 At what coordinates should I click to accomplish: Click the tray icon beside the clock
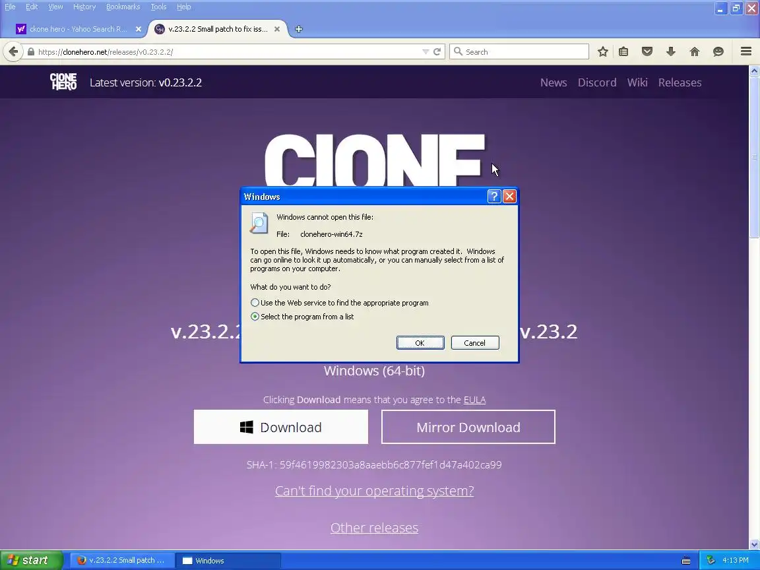(x=711, y=560)
